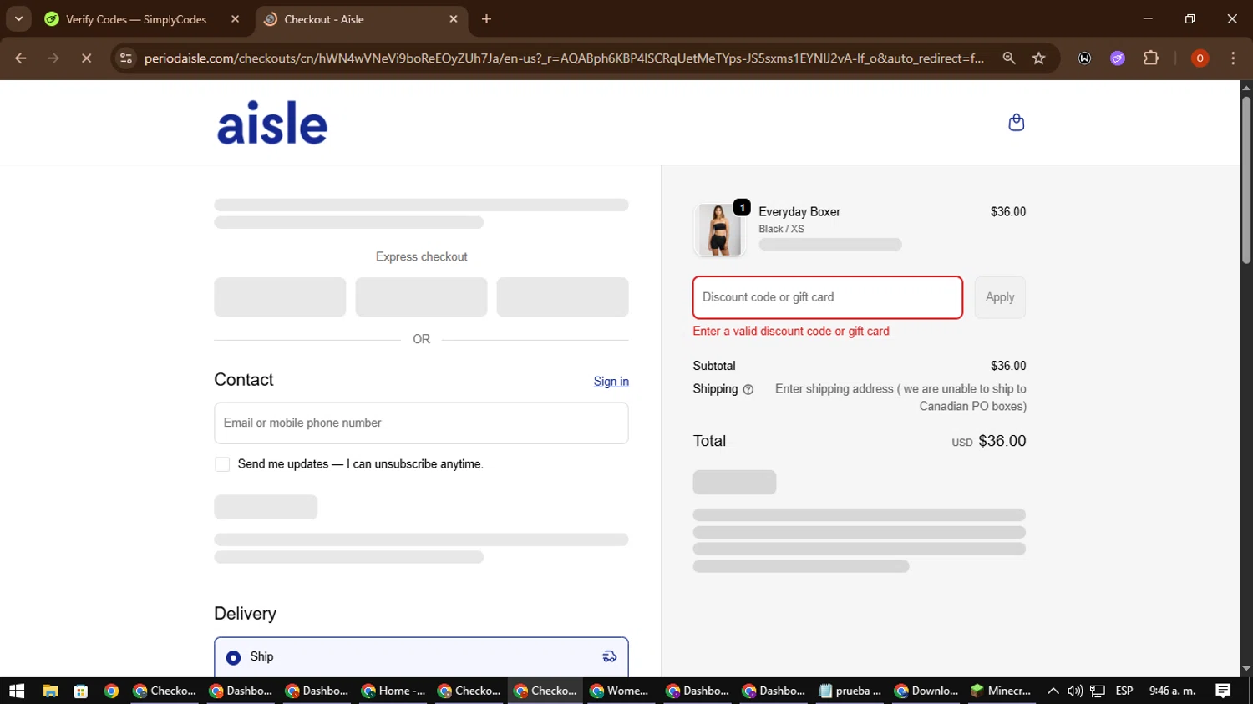Focus the Discount code or gift card field
This screenshot has height=704, width=1253.
pos(827,297)
